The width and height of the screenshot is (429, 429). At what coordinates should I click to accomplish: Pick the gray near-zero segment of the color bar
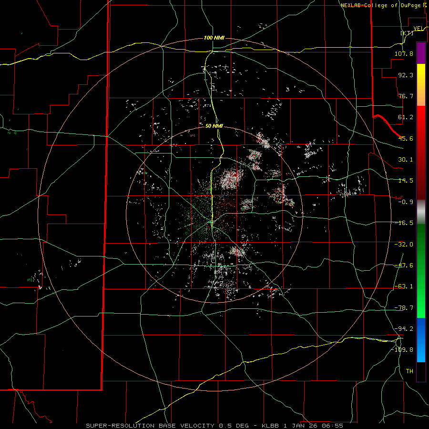(x=421, y=212)
